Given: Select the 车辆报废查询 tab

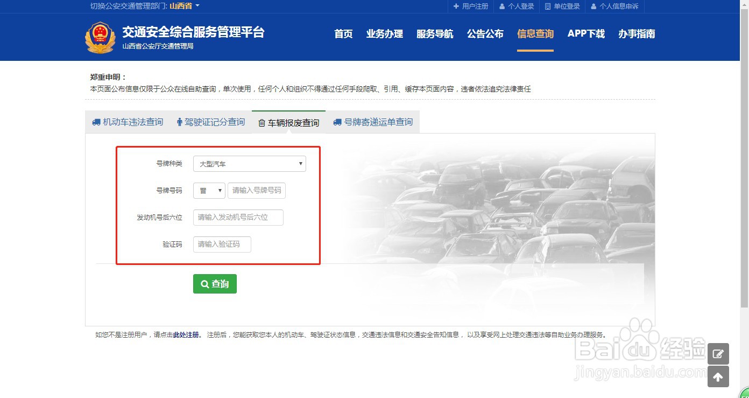Looking at the screenshot, I should 288,123.
